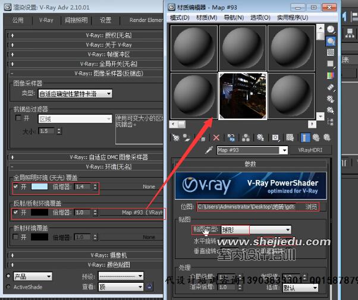Toggle 反射/折射环境覆盖 开 checkbox

15,212
